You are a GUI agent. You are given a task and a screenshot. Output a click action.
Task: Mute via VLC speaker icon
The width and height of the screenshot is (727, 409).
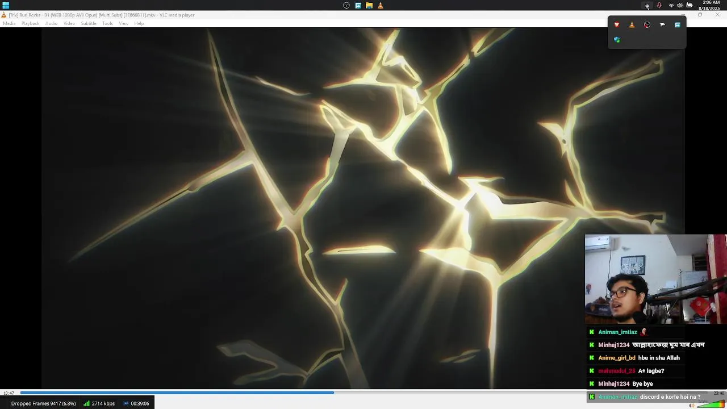[x=692, y=405]
